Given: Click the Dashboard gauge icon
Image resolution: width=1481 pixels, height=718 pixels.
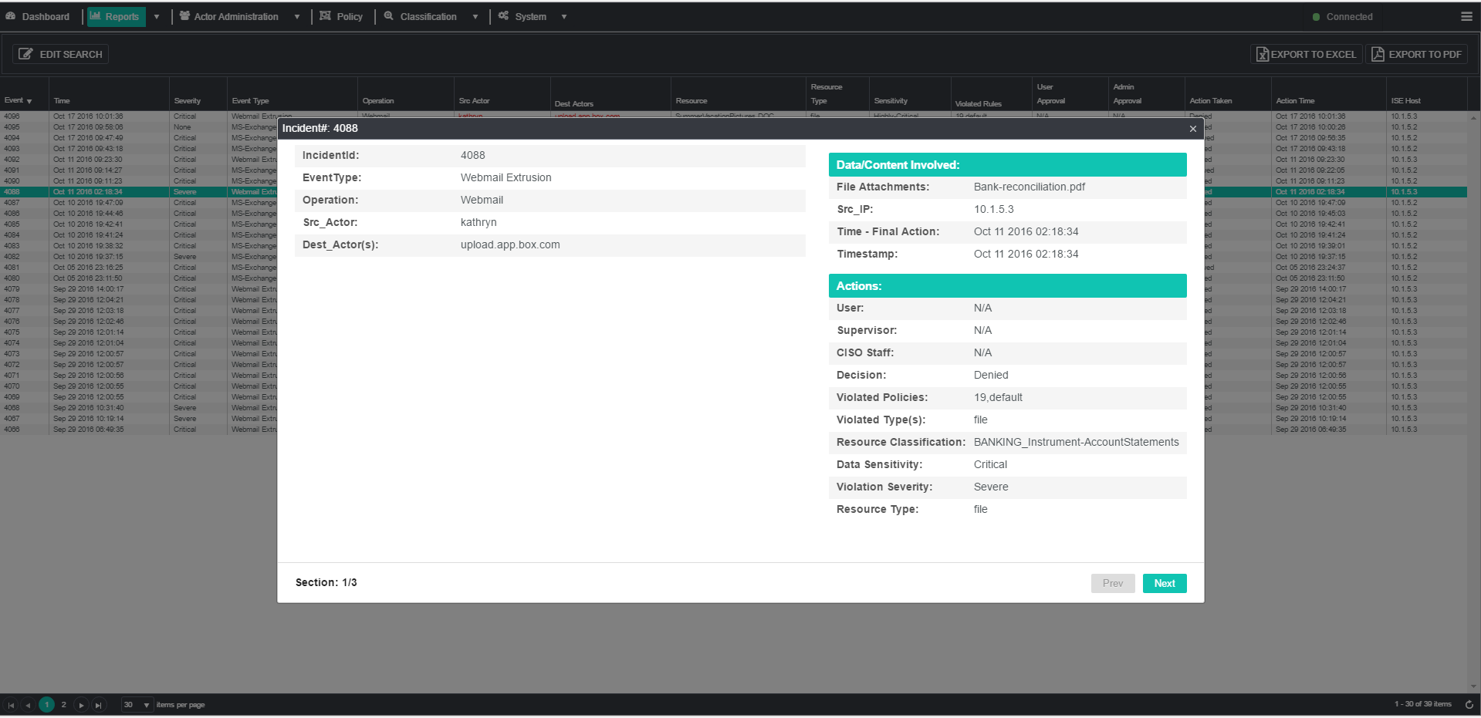Looking at the screenshot, I should [x=11, y=16].
